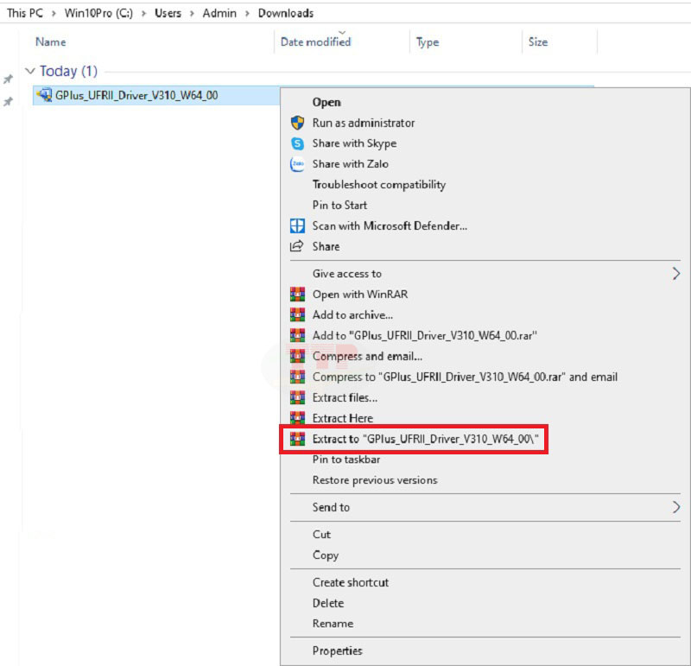
Task: Choose Create shortcut from the menu
Action: pyautogui.click(x=350, y=582)
